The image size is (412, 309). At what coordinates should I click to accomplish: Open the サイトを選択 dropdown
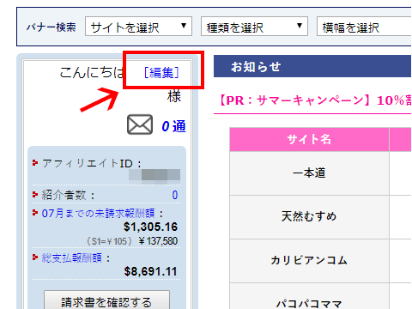(x=138, y=27)
